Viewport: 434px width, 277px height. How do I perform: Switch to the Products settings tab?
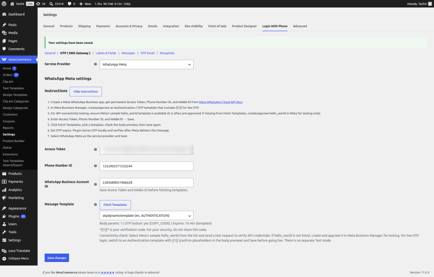(66, 26)
